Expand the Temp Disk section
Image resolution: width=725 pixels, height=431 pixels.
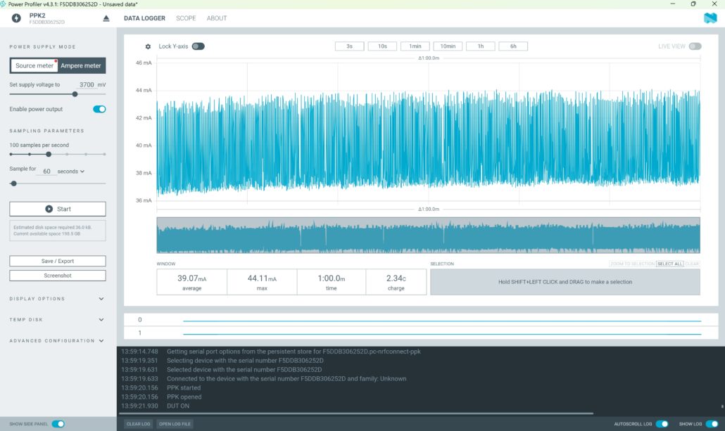click(x=57, y=320)
